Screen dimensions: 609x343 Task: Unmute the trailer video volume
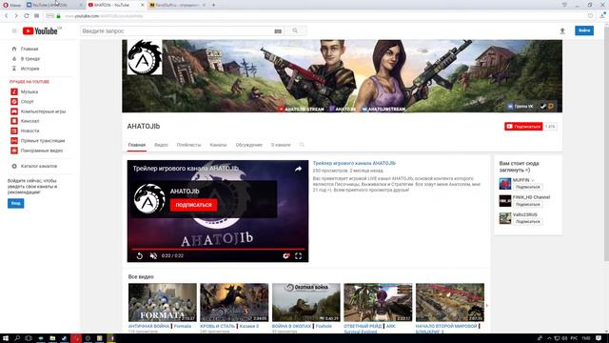tap(153, 255)
